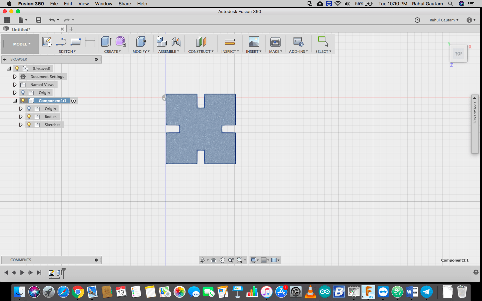The height and width of the screenshot is (301, 482).
Task: Select the 2-Point Rectangle tool
Action: pyautogui.click(x=76, y=42)
